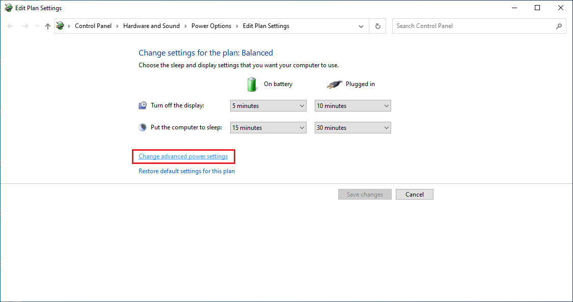
Task: Click the Control Panel icon in the address bar
Action: [60, 25]
